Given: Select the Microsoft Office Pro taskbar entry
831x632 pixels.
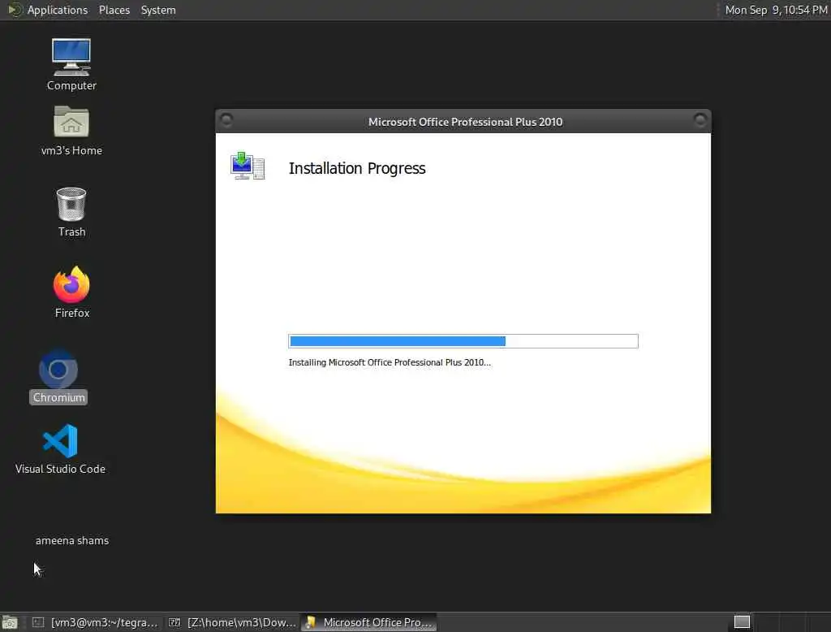Looking at the screenshot, I should point(369,622).
